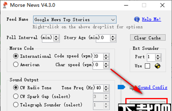Image resolution: width=172 pixels, height=111 pixels.
Task: Decrease the Code speed wpm
Action: 106,58
